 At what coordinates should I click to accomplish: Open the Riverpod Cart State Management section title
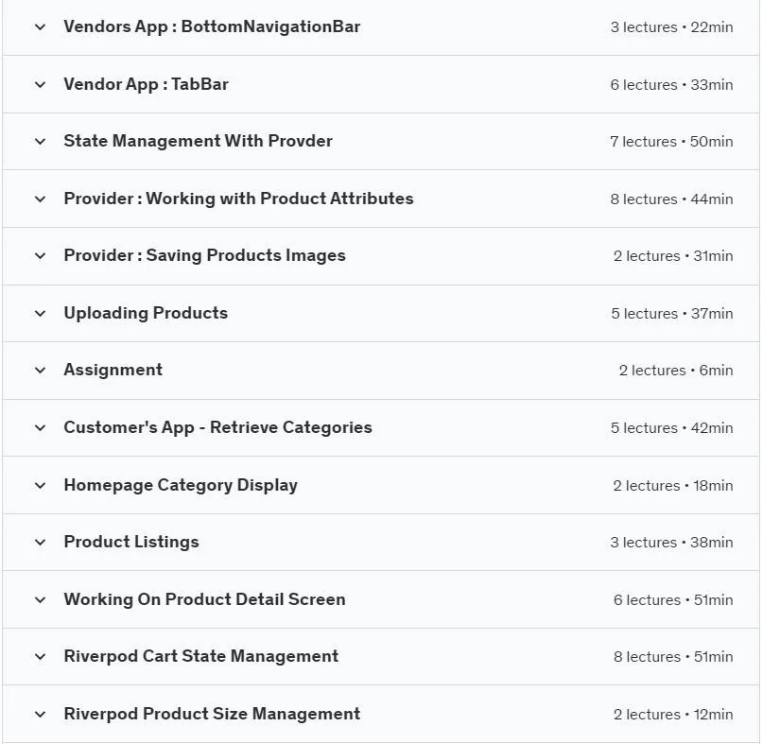pos(201,656)
